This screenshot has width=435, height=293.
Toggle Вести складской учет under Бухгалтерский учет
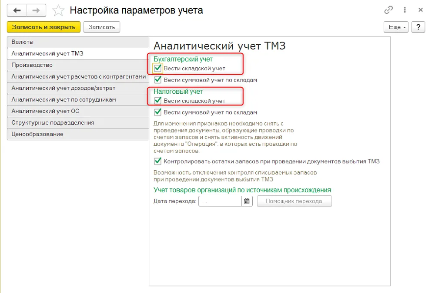coord(157,68)
